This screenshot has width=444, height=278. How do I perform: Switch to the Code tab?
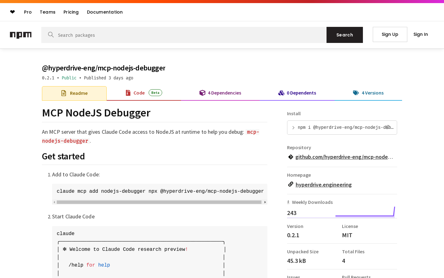click(x=144, y=93)
